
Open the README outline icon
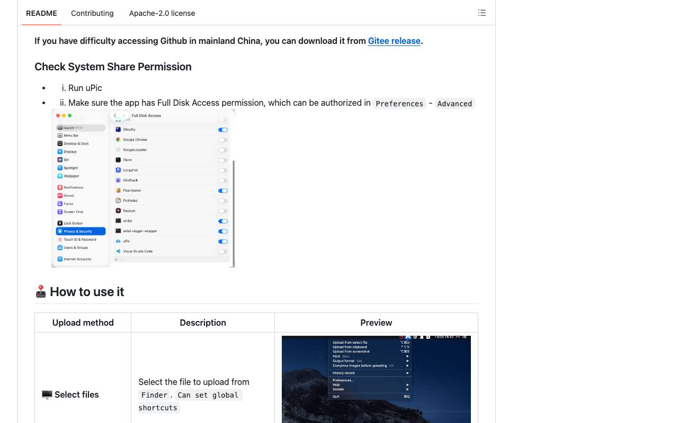[x=482, y=13]
